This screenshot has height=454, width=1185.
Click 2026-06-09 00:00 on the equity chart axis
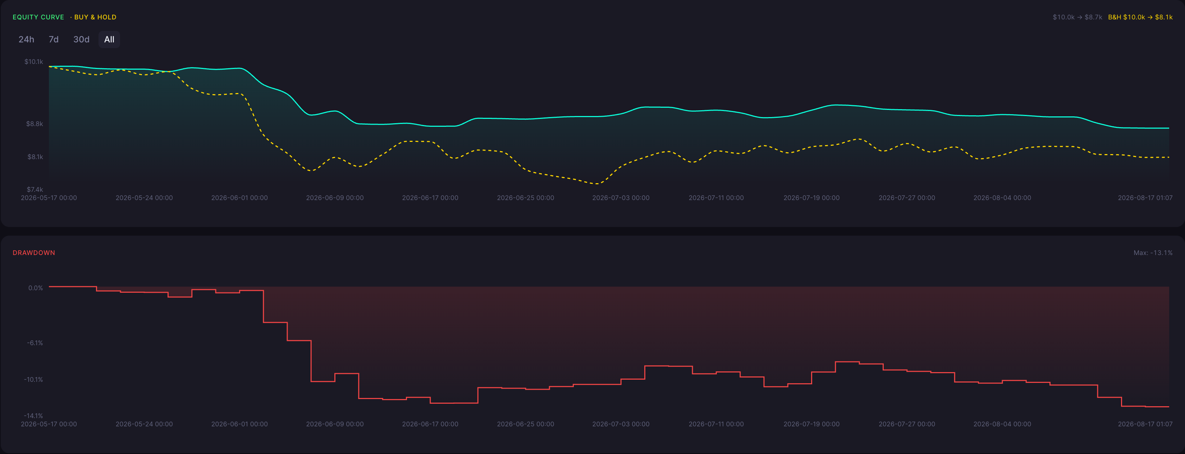click(x=335, y=198)
